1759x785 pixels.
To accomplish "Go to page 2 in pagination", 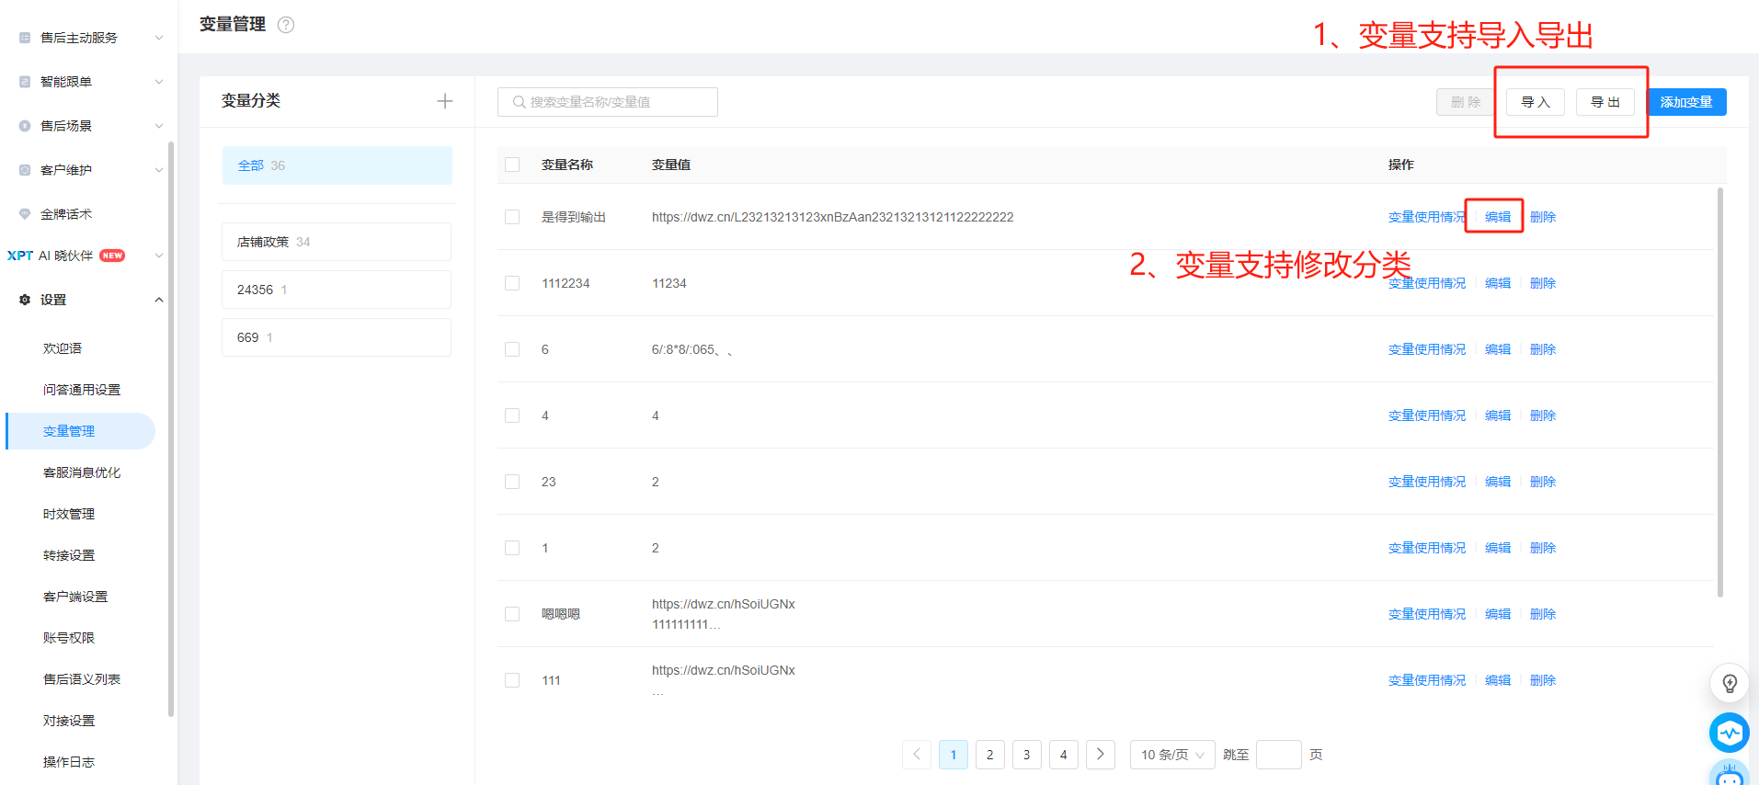I will pyautogui.click(x=990, y=755).
